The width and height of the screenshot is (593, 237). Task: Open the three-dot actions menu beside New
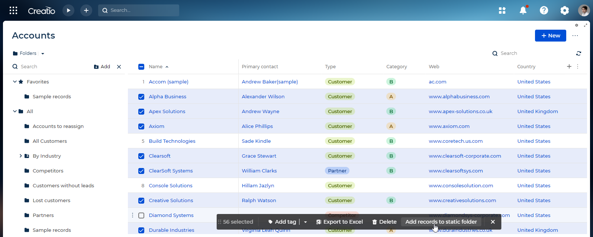575,36
